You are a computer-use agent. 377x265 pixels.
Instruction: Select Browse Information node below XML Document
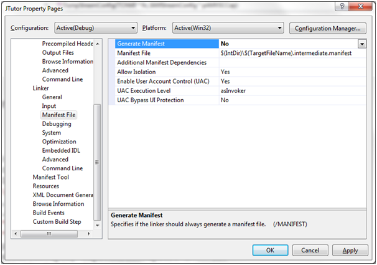tap(58, 204)
